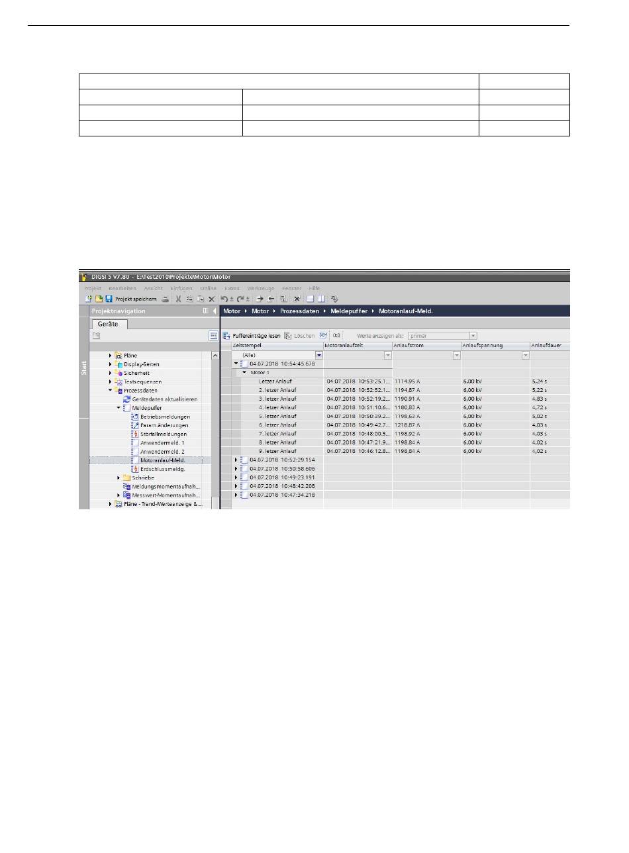The height and width of the screenshot is (853, 629).
Task: Click the Betriebsmeldungen log icon
Action: tap(134, 417)
